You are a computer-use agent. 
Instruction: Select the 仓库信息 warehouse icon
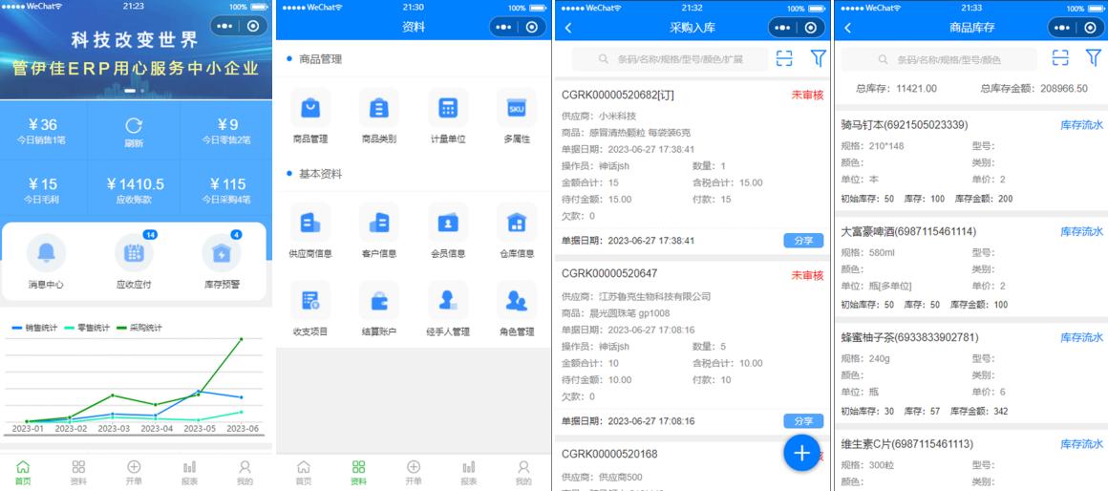516,224
